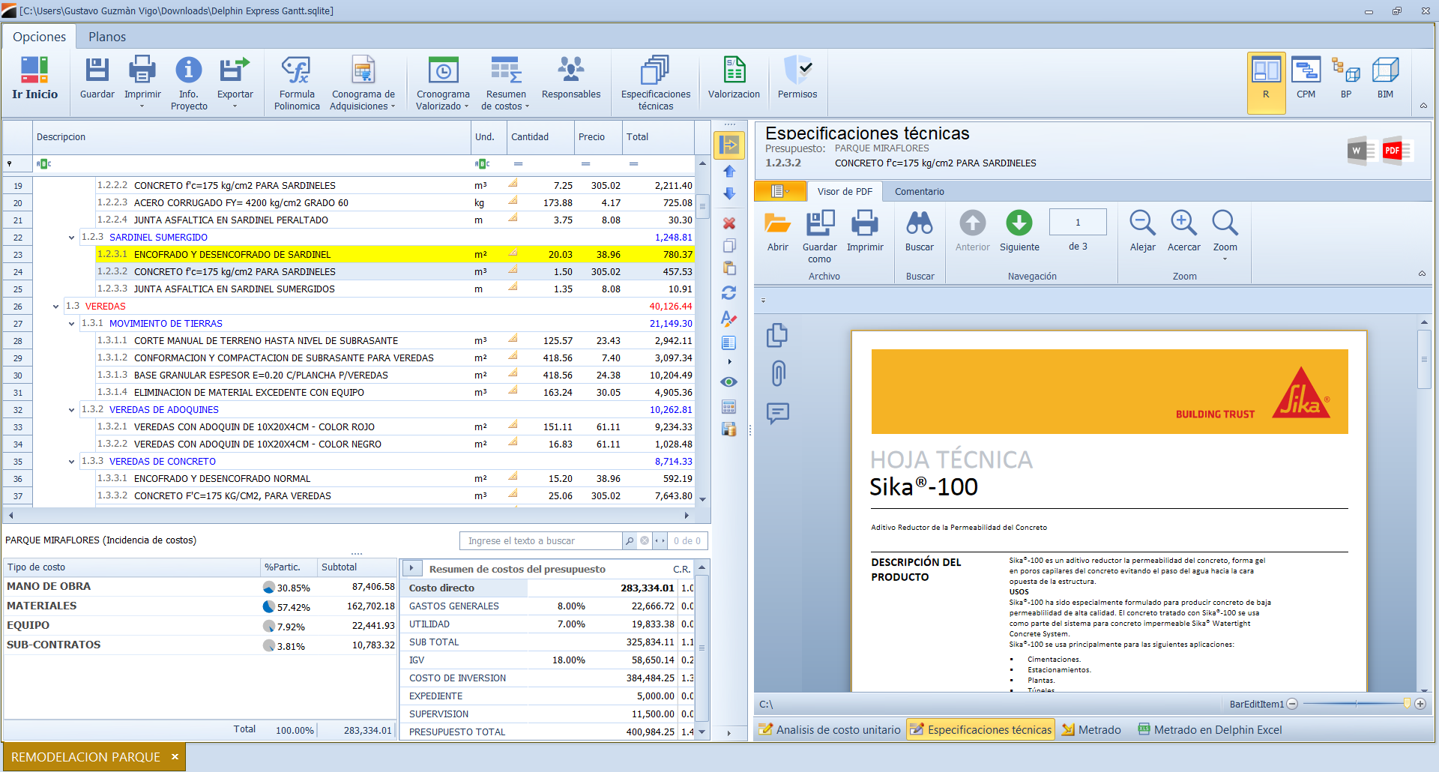Collapse the SARDINEL SUMERGIDO group
Viewport: 1439px width, 772px height.
click(72, 238)
